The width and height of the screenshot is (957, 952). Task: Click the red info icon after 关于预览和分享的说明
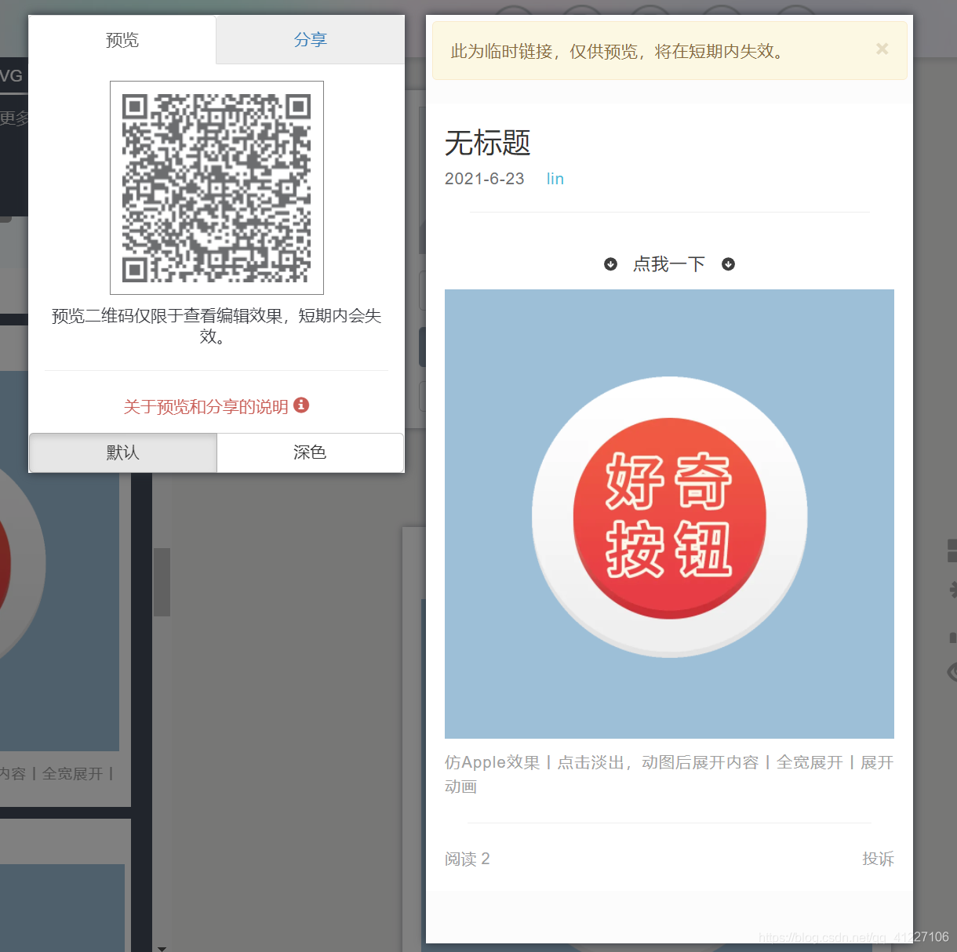click(x=301, y=405)
